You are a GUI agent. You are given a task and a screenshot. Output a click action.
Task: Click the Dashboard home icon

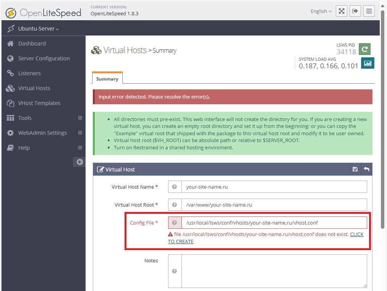[10, 44]
